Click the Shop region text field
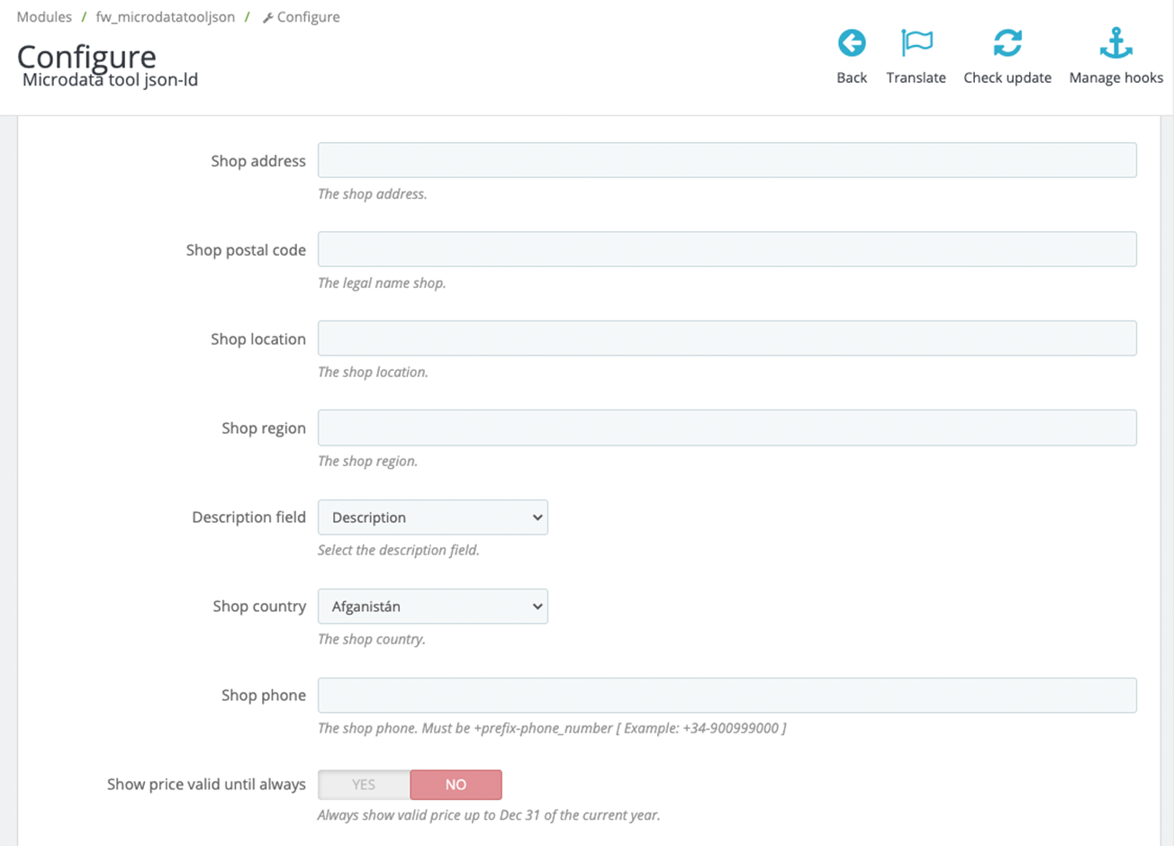 click(727, 427)
